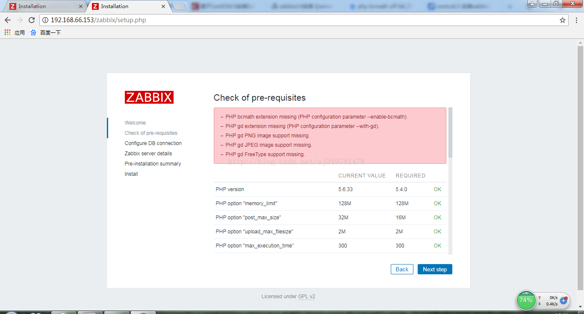Reload the page with the refresh icon
584x314 pixels.
31,20
